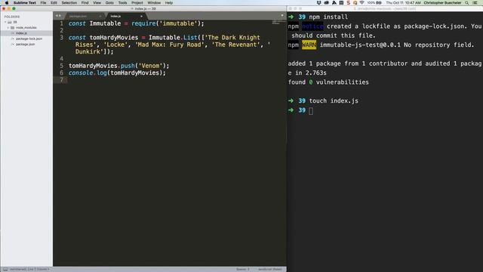The image size is (483, 272).
Task: Open the tab list dropdown at tab bar end
Action: click(282, 15)
